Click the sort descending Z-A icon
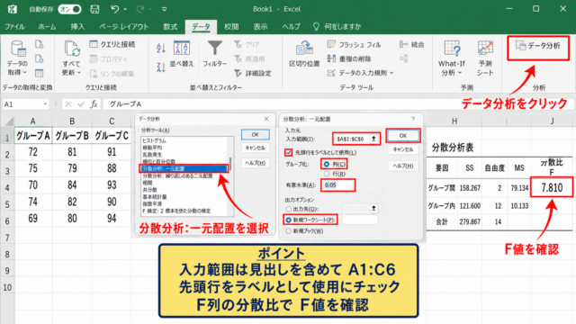576x324 pixels. [x=161, y=67]
